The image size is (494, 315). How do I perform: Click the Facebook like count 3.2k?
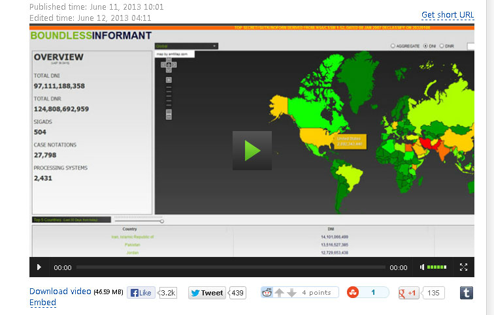coord(168,293)
